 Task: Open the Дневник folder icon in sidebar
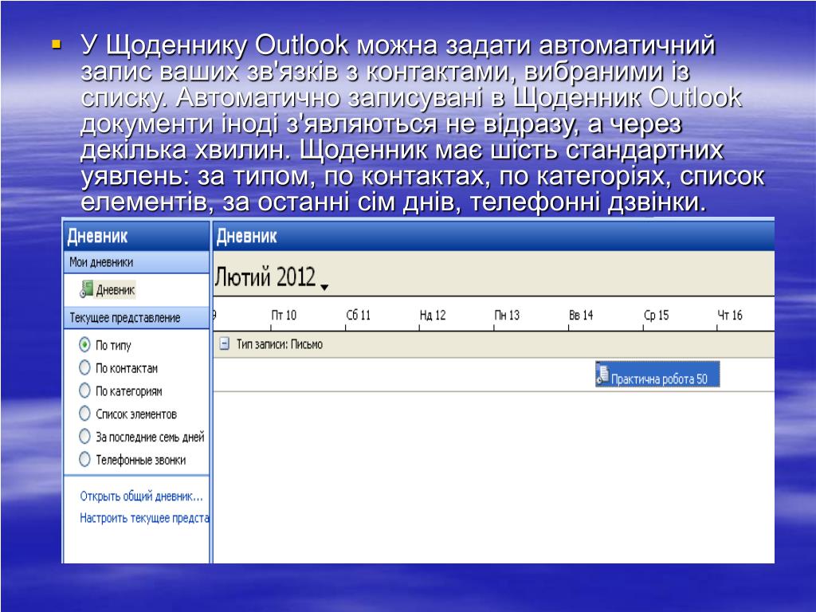86,288
